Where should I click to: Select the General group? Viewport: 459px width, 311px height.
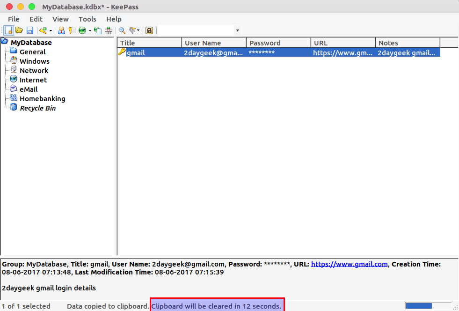point(32,52)
